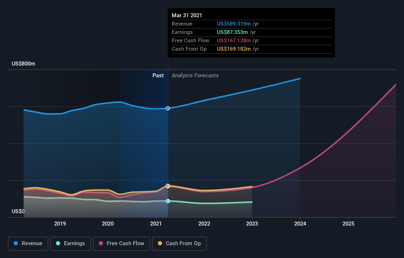Click the Cash From Op data point marker
404x258 pixels.
tap(168, 186)
